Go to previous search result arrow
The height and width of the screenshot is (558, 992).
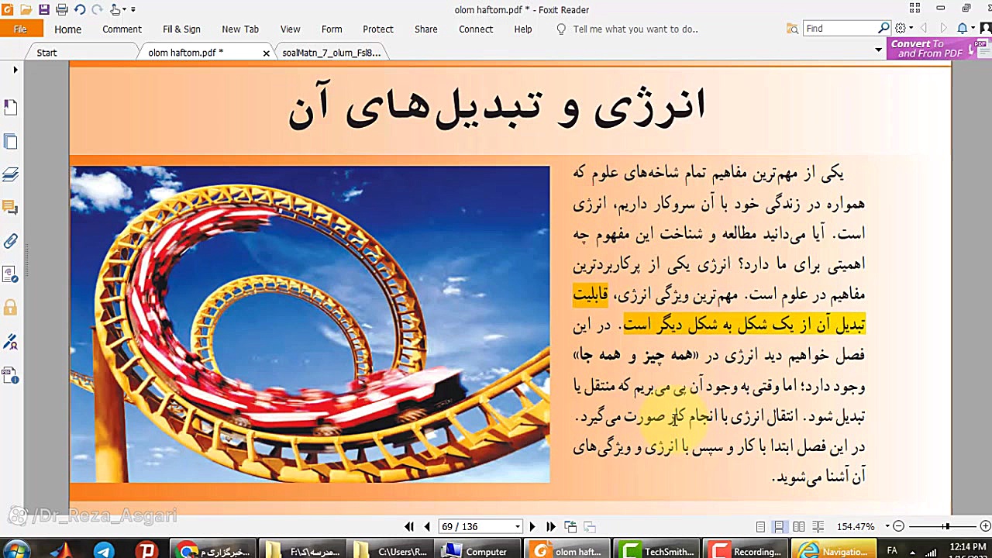click(x=923, y=28)
